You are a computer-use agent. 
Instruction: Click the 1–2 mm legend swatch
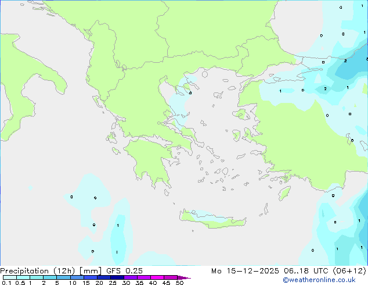[x=37, y=277]
